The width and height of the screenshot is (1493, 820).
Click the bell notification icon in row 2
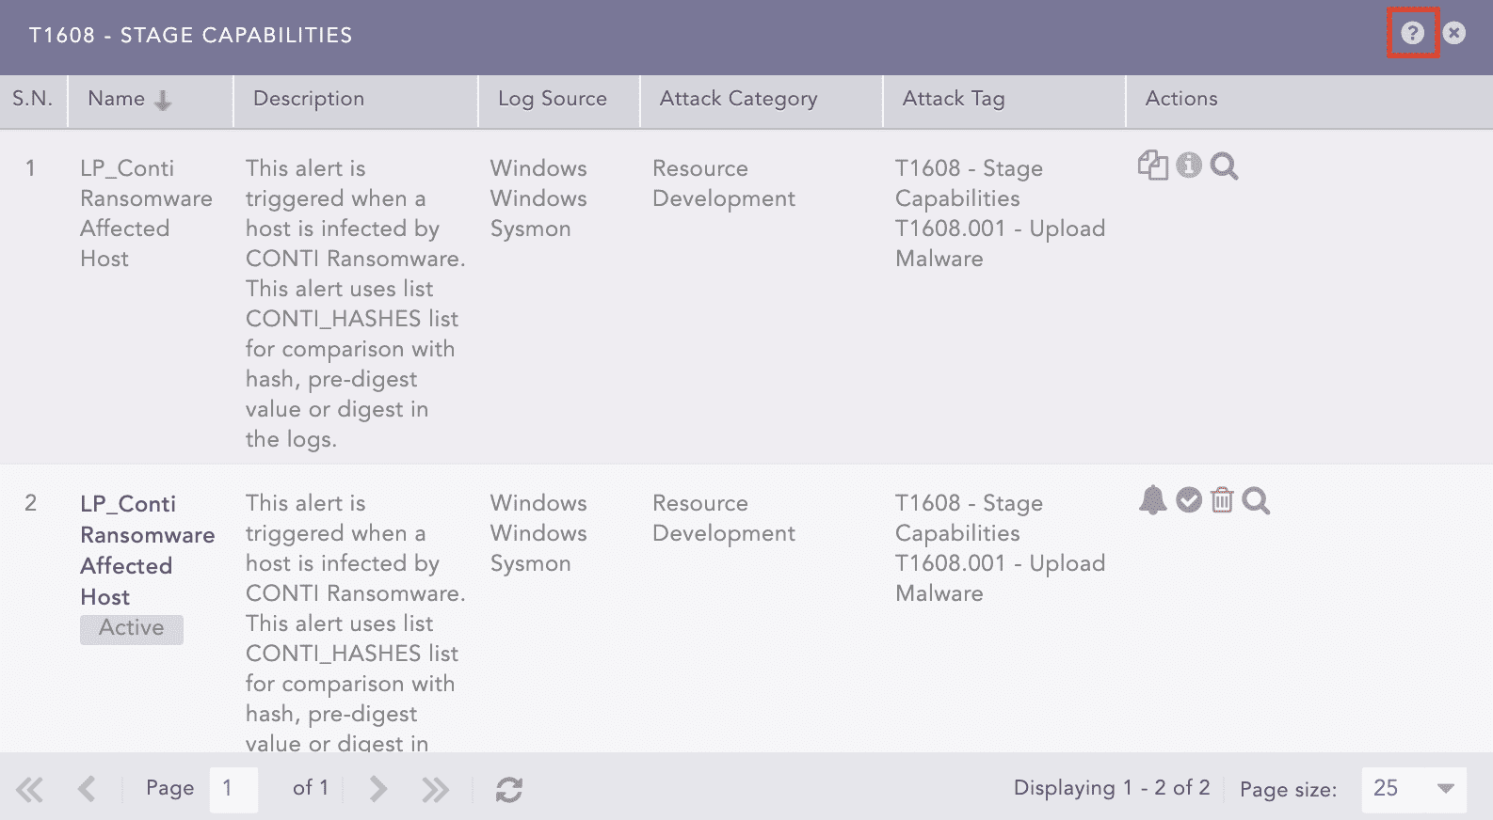[x=1152, y=500]
